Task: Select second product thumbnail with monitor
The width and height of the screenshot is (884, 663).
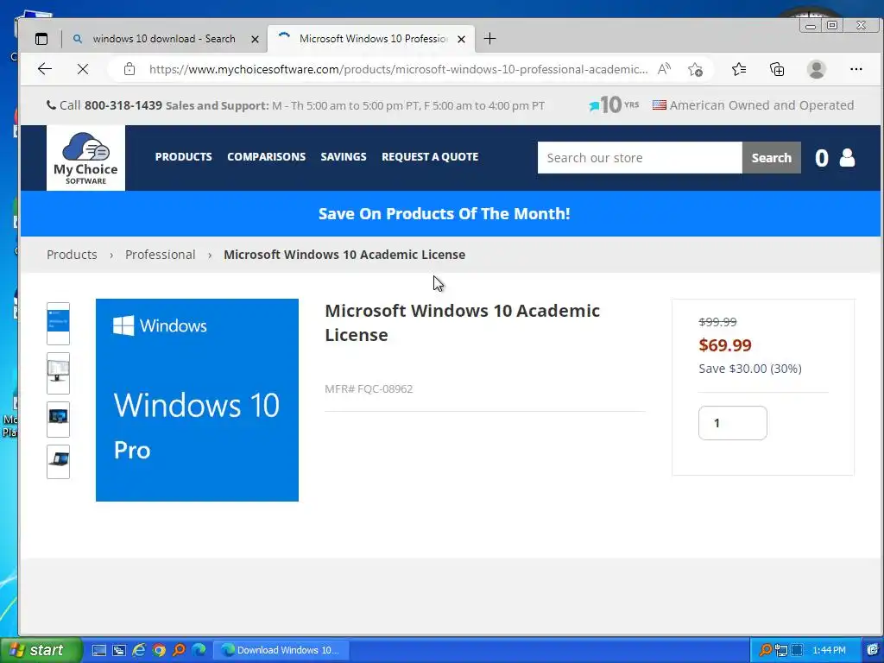Action: pyautogui.click(x=58, y=373)
